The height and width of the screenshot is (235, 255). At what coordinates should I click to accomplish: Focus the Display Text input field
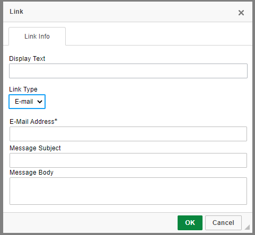coord(128,71)
